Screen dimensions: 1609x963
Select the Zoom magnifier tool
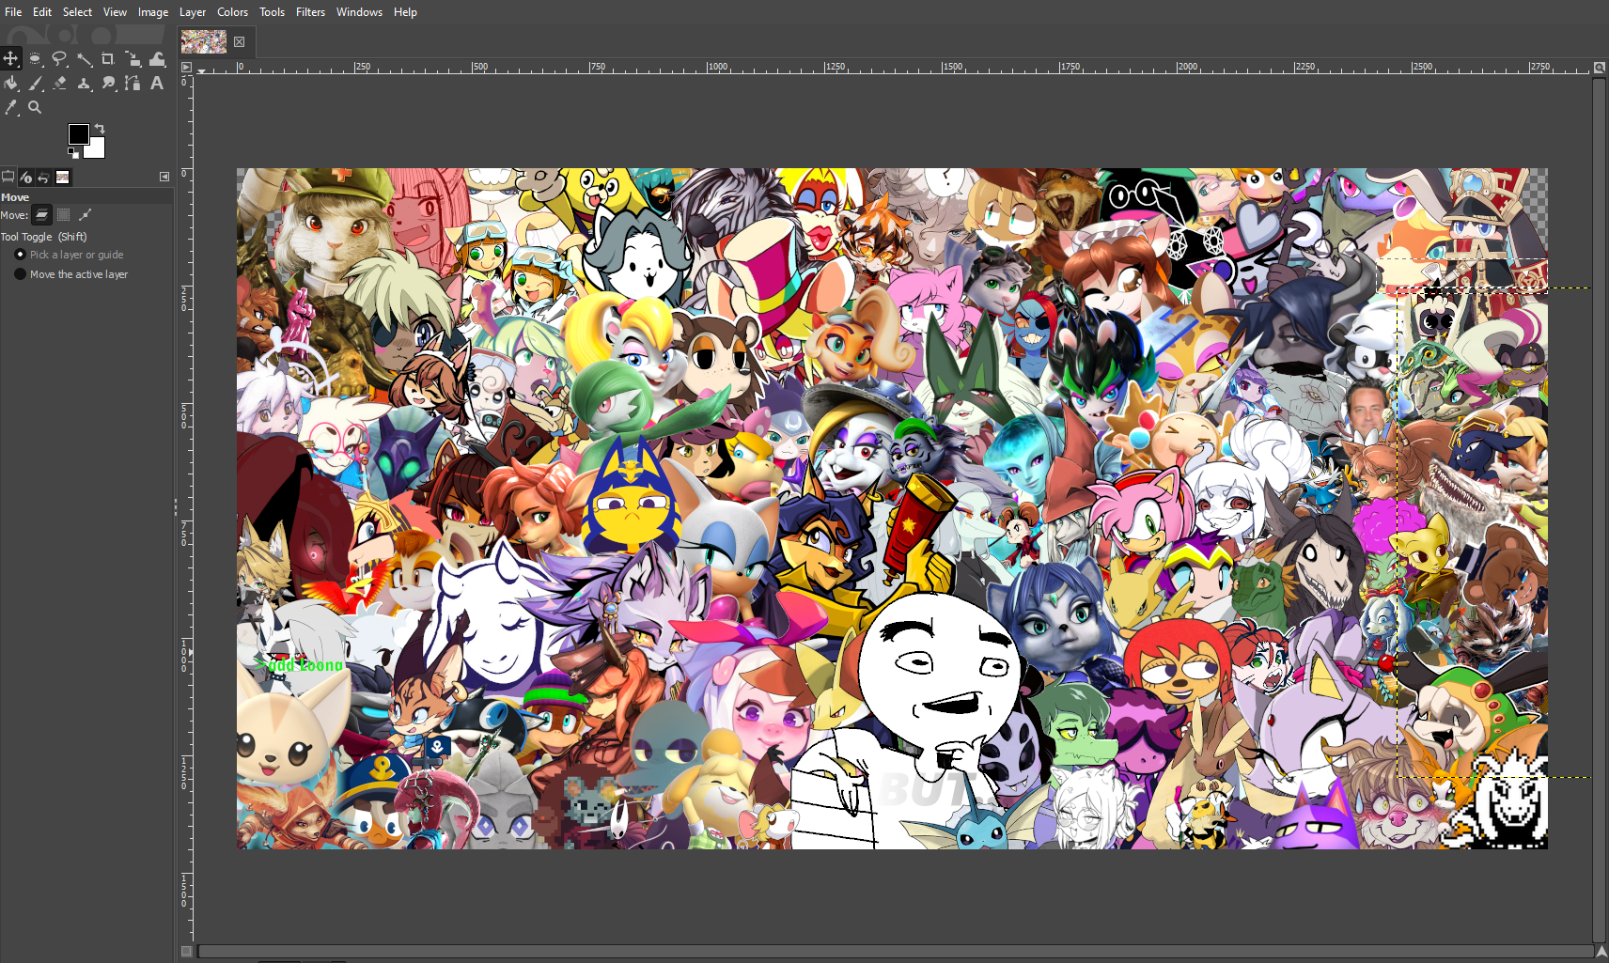click(35, 107)
